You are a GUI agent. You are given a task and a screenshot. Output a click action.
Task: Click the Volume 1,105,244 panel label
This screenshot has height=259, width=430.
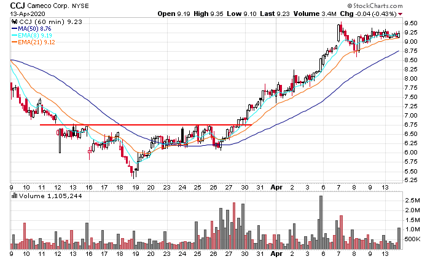[x=50, y=196]
